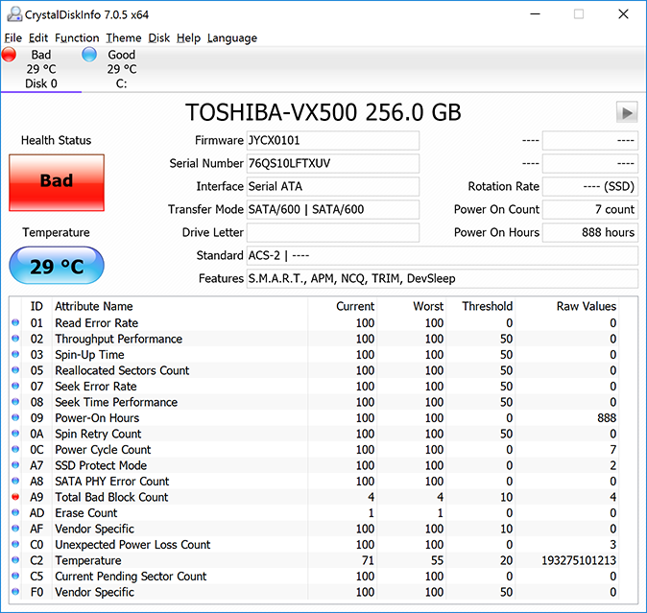Viewport: 647px width, 613px height.
Task: Click the blue dot beside SSD Protect Mode
Action: click(15, 465)
